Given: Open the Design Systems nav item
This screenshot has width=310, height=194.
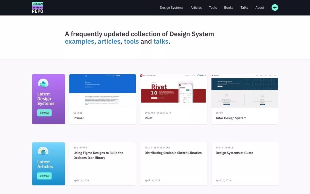Looking at the screenshot, I should click(x=171, y=7).
